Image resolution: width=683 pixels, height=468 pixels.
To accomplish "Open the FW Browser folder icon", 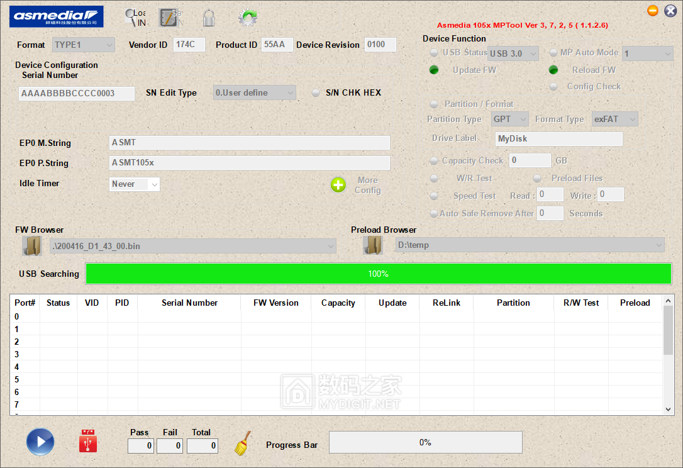I will 31,246.
